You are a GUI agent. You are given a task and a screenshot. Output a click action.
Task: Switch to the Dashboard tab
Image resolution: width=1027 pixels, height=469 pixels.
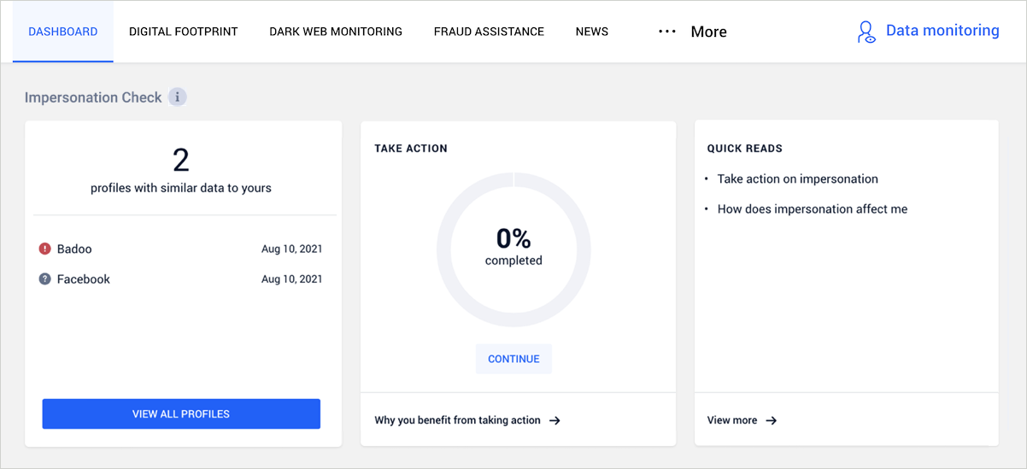(63, 32)
